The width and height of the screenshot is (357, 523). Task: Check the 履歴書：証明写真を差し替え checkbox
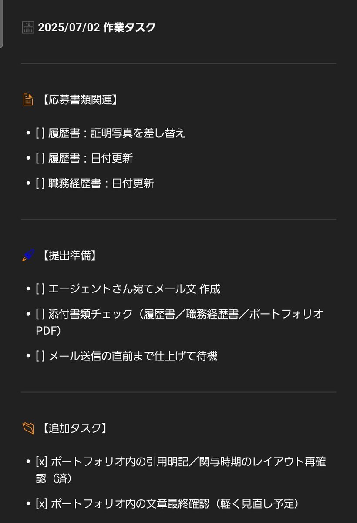point(40,133)
